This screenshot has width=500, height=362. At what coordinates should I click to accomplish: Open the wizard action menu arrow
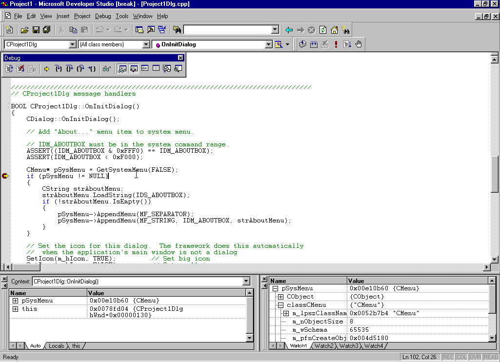click(288, 44)
